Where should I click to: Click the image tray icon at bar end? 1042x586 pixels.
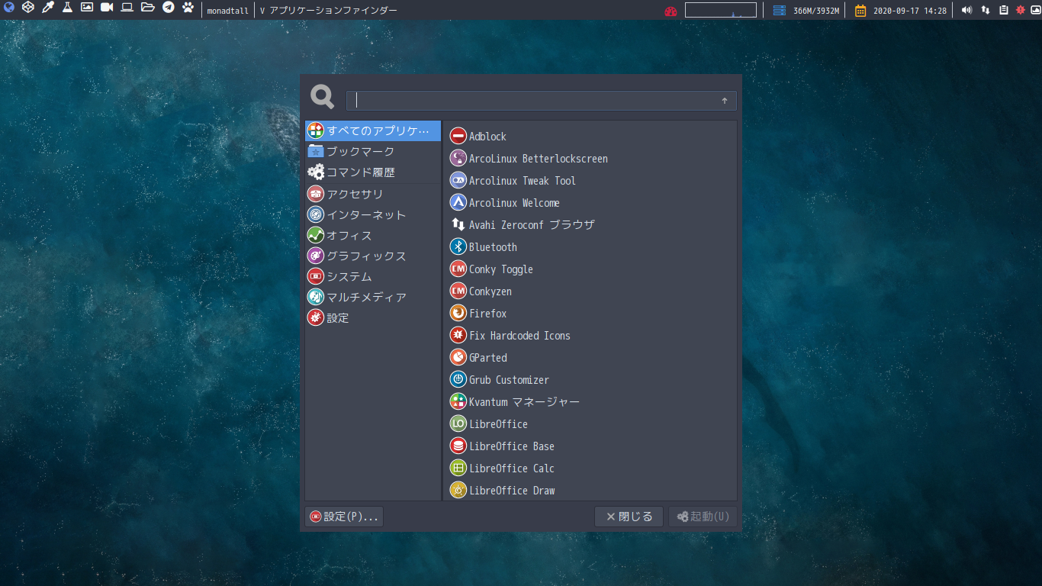1036,10
